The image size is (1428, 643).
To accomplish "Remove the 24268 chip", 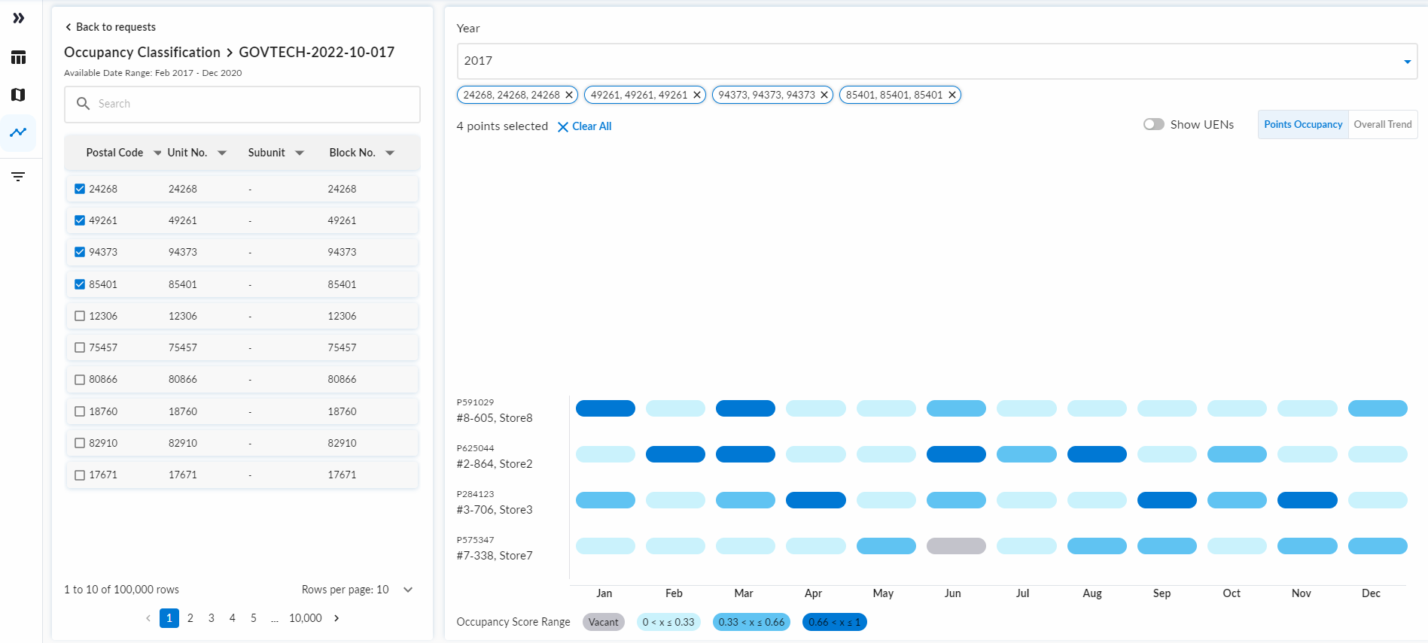I will coord(569,95).
